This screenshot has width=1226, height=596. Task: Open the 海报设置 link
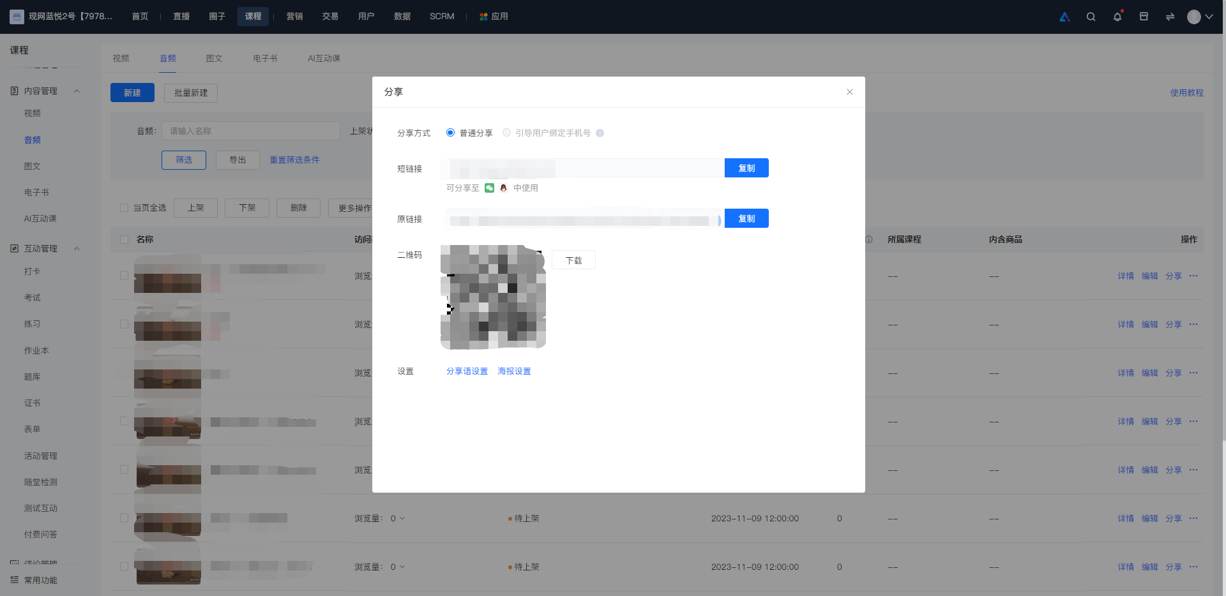514,371
